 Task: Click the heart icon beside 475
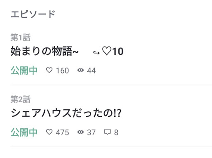point(49,132)
